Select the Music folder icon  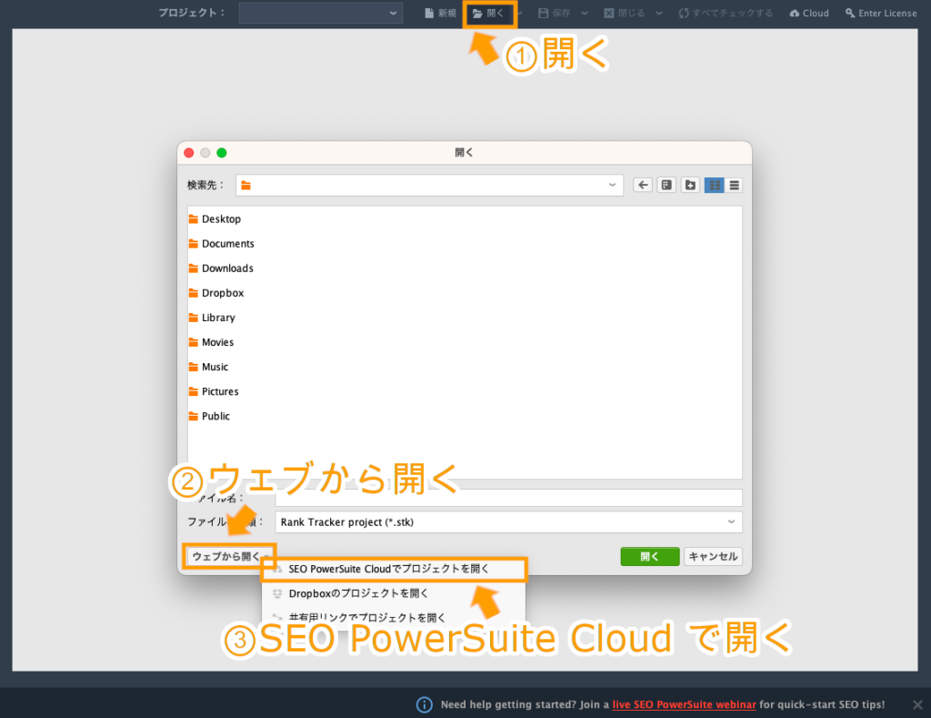tap(194, 367)
